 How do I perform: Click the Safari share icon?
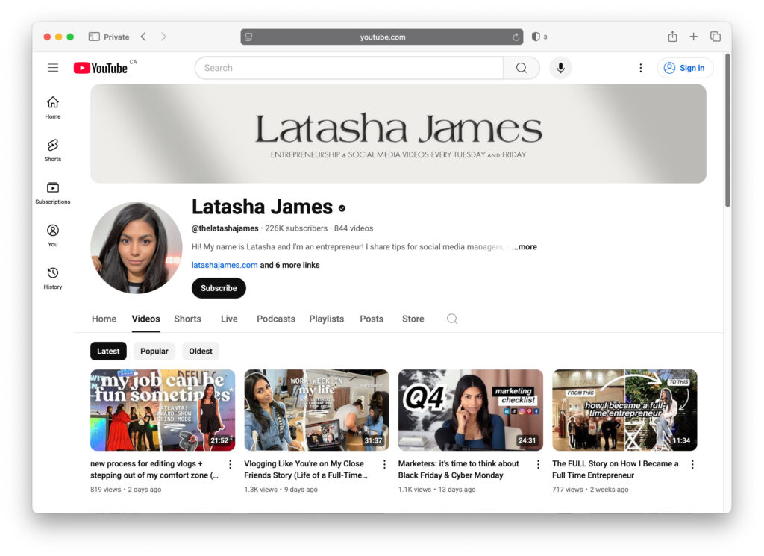click(672, 37)
